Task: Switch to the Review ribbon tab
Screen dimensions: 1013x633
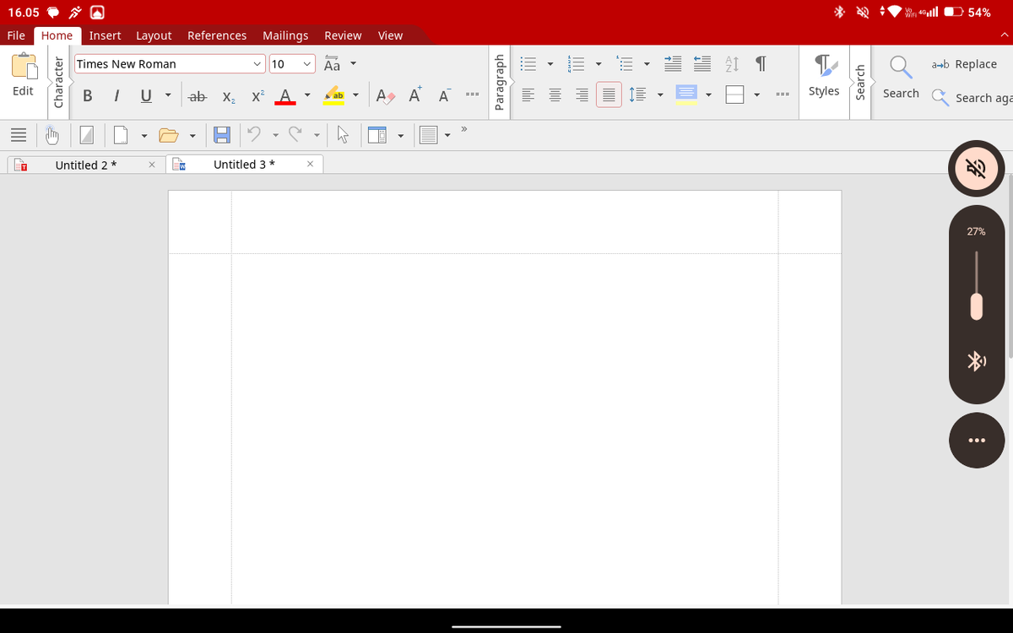Action: click(343, 35)
